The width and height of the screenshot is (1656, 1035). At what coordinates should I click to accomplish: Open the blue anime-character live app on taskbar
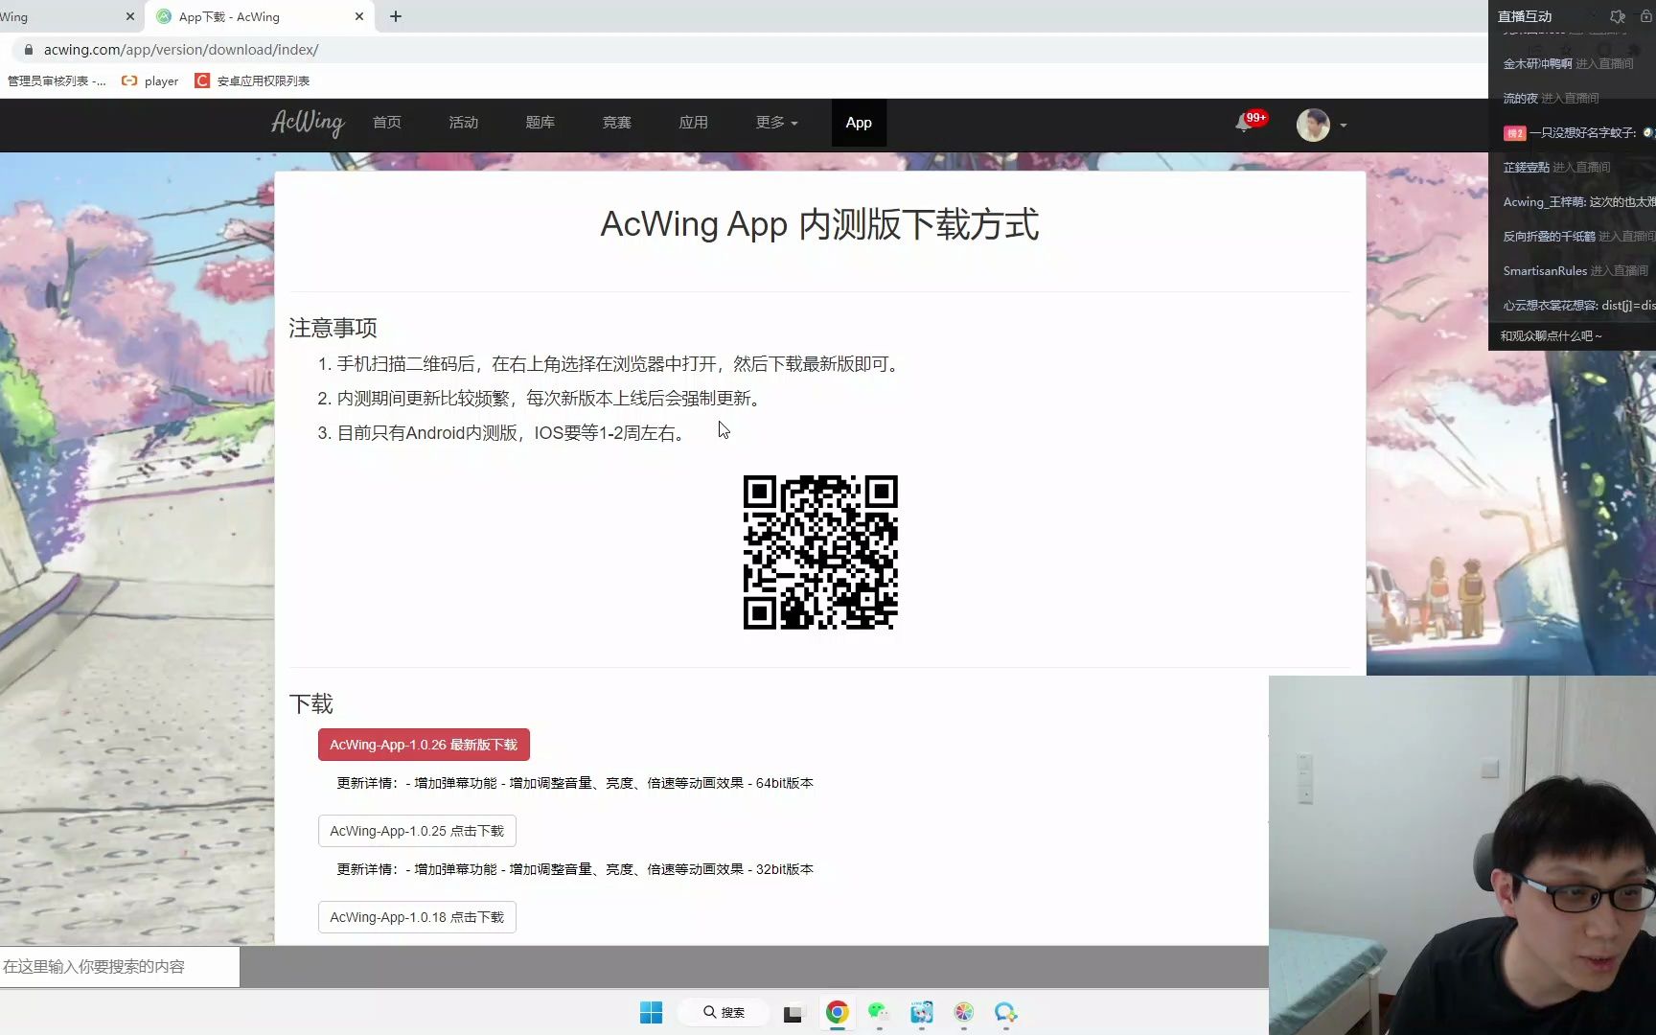(x=922, y=1013)
